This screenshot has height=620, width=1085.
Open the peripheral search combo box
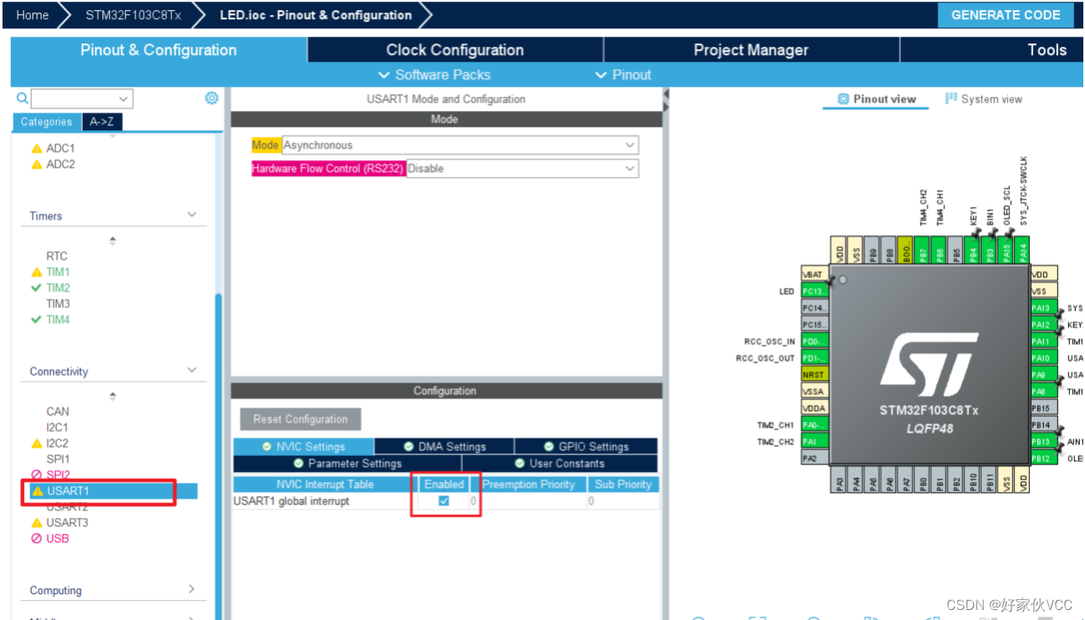tap(82, 98)
